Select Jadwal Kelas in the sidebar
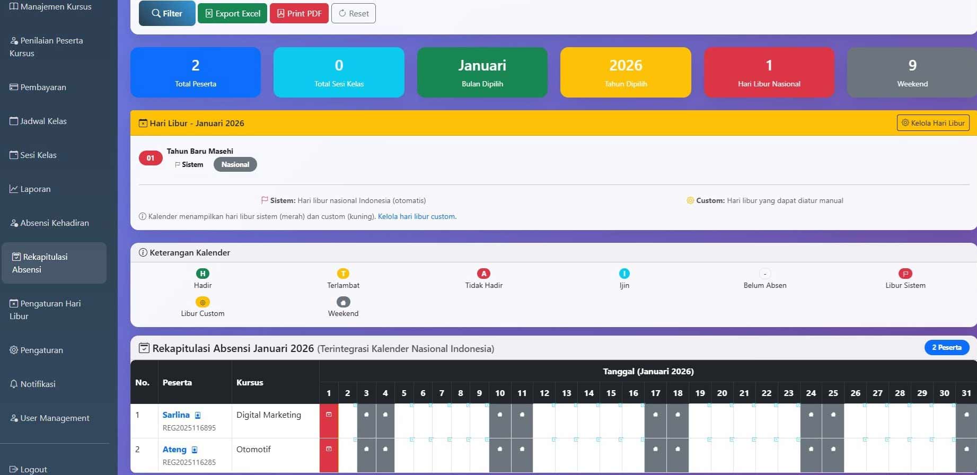Image resolution: width=977 pixels, height=475 pixels. pos(43,121)
